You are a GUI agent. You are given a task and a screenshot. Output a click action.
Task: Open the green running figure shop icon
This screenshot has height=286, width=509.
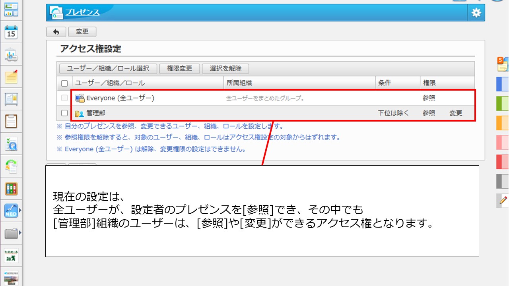click(x=11, y=255)
